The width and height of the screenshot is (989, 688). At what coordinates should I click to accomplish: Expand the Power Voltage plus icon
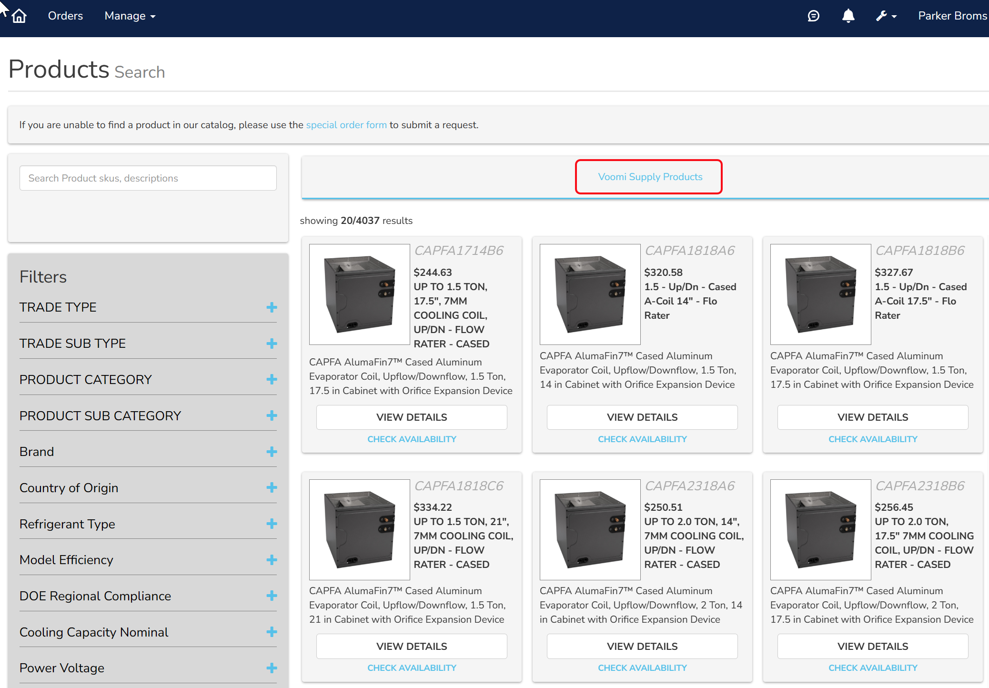pos(272,668)
